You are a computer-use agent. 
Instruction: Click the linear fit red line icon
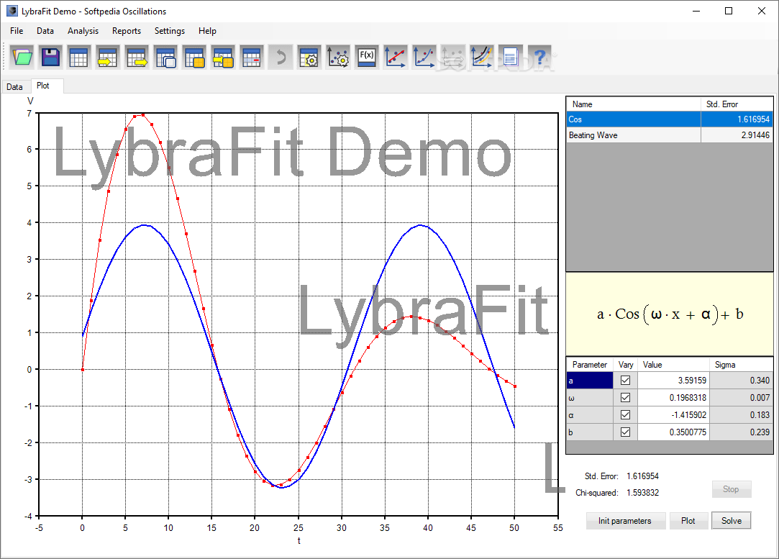click(396, 57)
